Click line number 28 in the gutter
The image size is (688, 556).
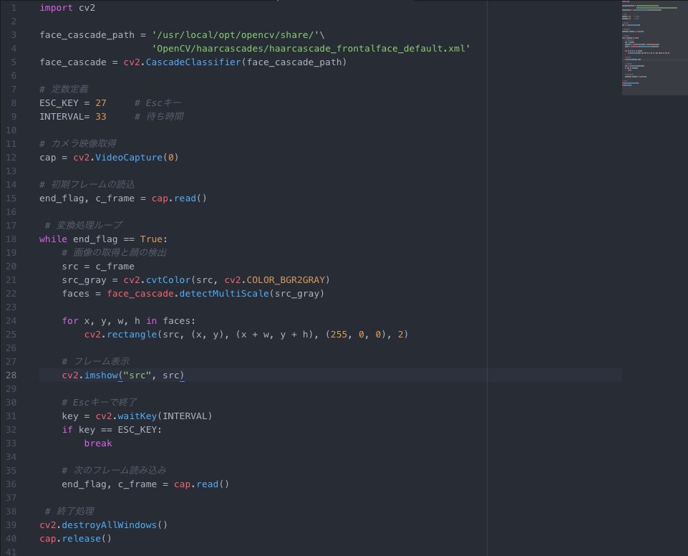(x=11, y=375)
